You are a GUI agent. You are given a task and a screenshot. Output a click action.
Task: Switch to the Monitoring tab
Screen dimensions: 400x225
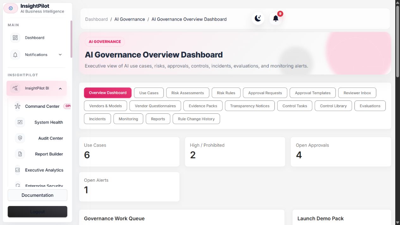(128, 119)
